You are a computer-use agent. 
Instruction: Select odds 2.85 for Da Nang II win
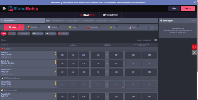62,55
